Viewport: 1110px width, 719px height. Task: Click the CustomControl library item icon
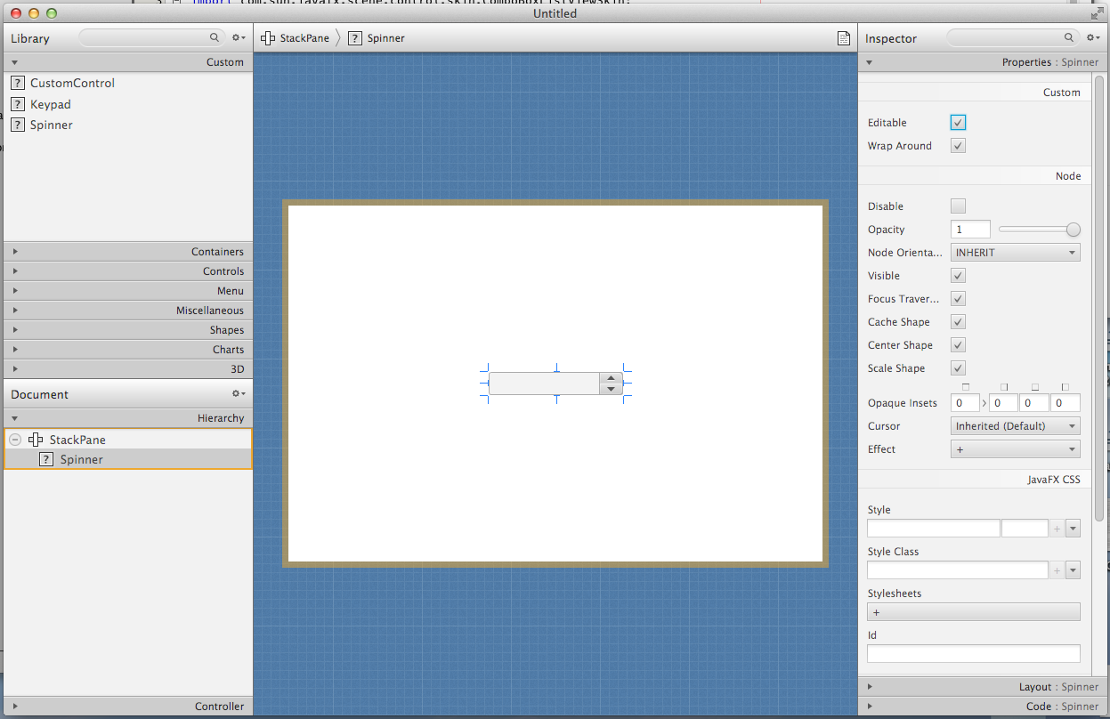(x=17, y=83)
